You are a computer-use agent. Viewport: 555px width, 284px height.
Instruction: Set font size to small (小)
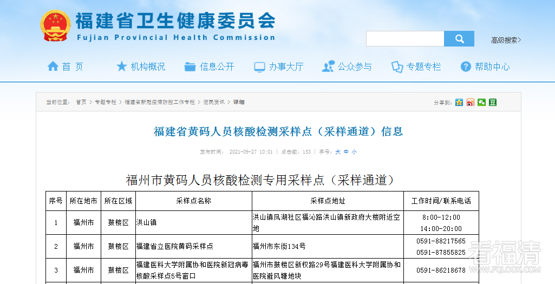[x=354, y=152]
